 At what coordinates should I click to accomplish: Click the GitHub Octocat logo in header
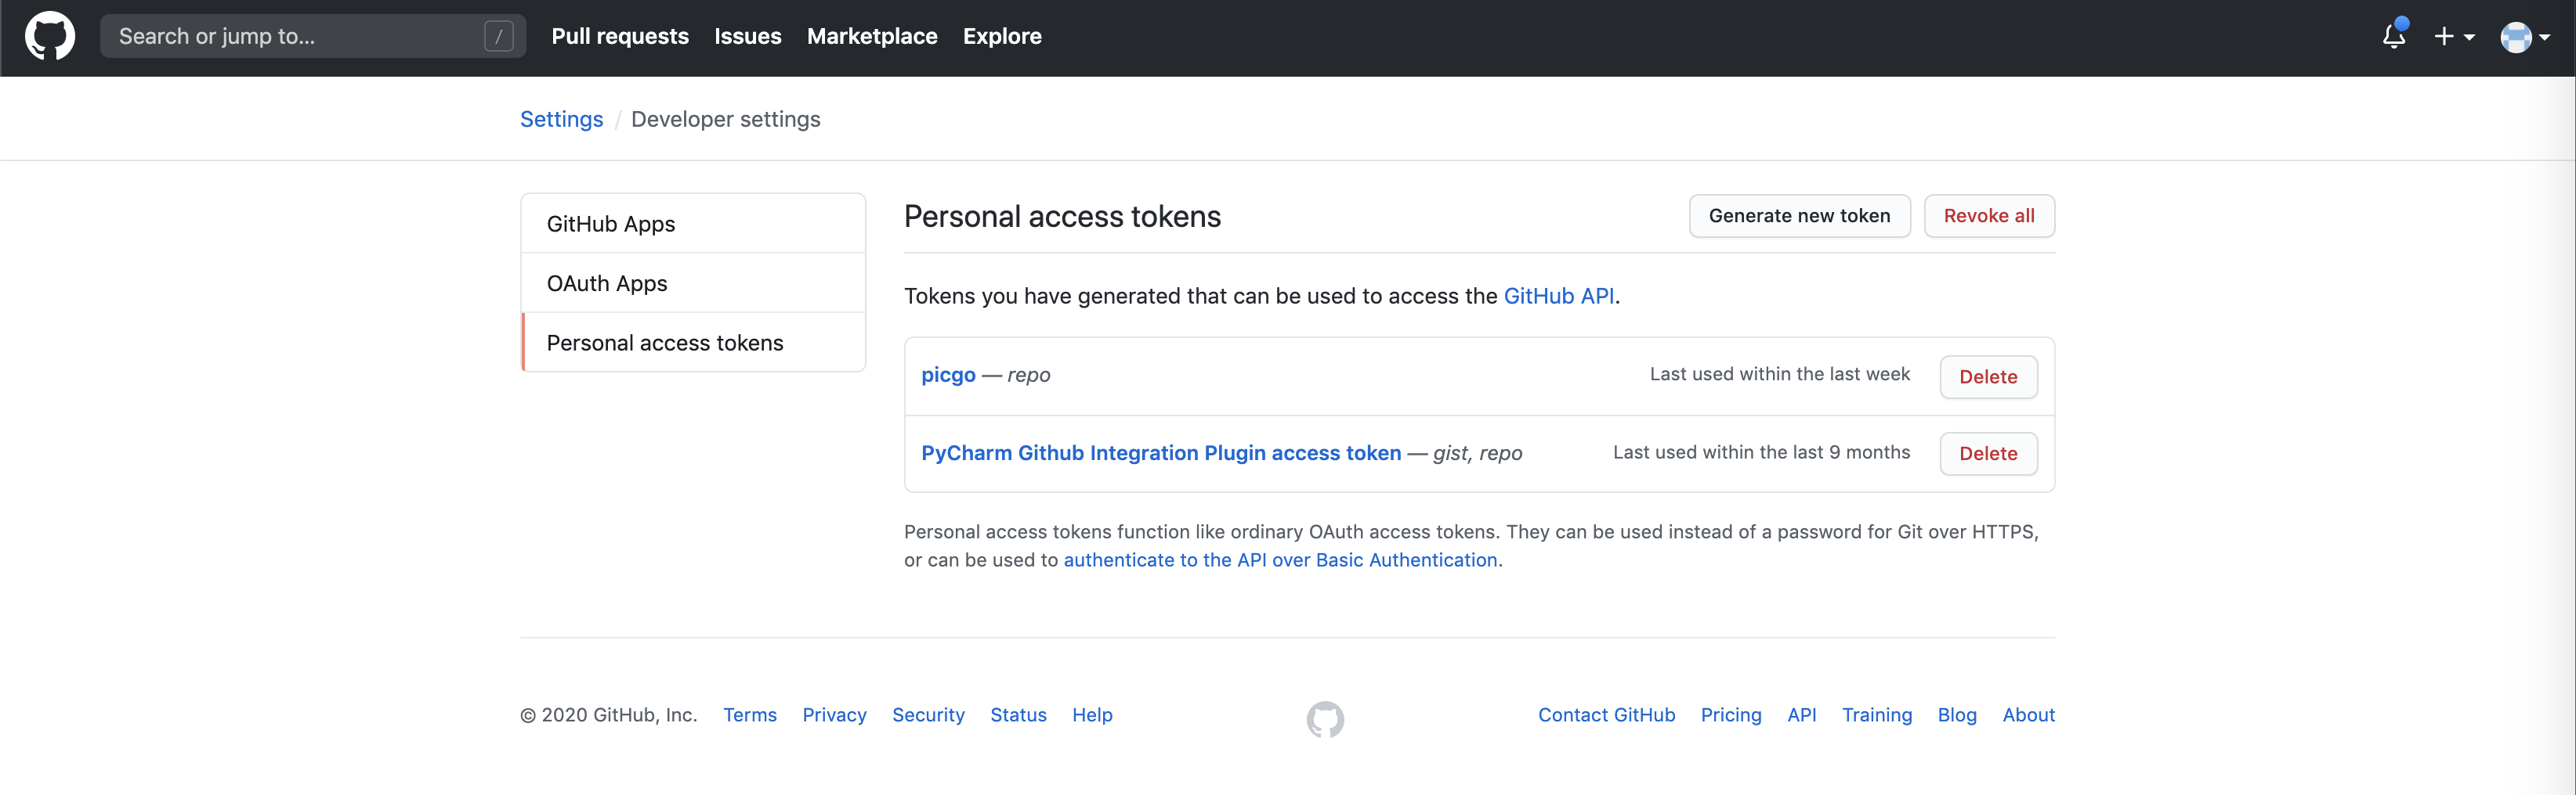point(49,37)
